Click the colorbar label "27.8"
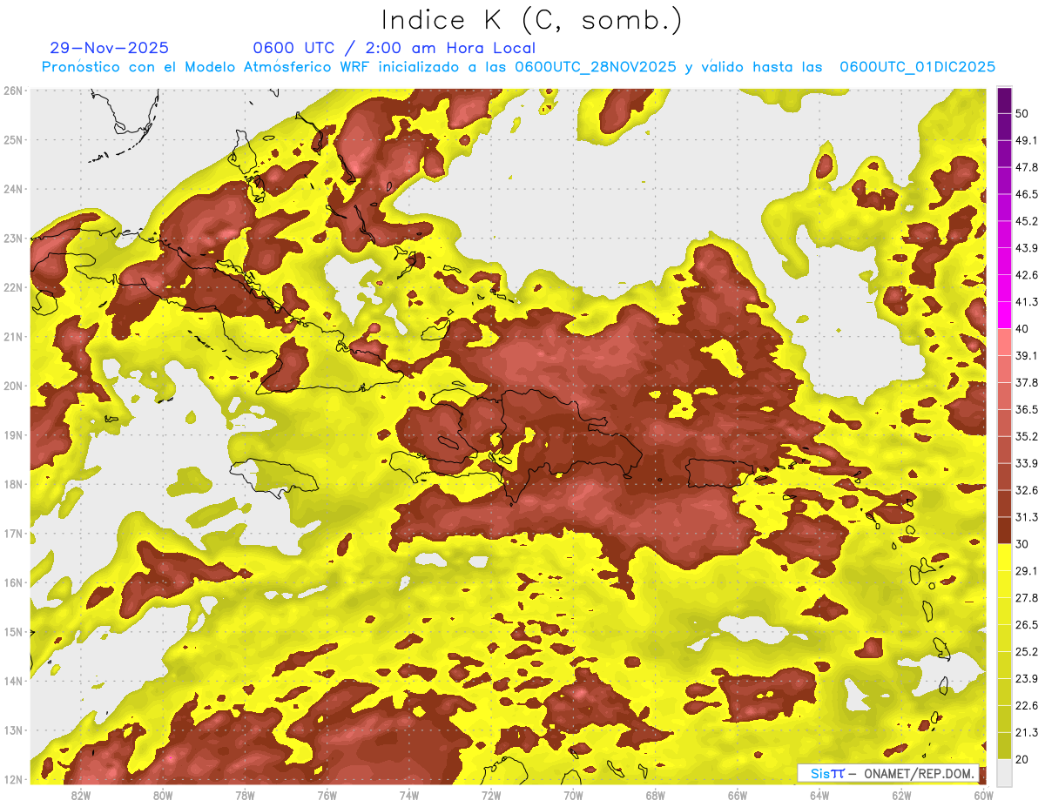 [1027, 597]
